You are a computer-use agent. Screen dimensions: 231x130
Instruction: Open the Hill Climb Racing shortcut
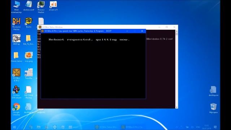[29, 92]
